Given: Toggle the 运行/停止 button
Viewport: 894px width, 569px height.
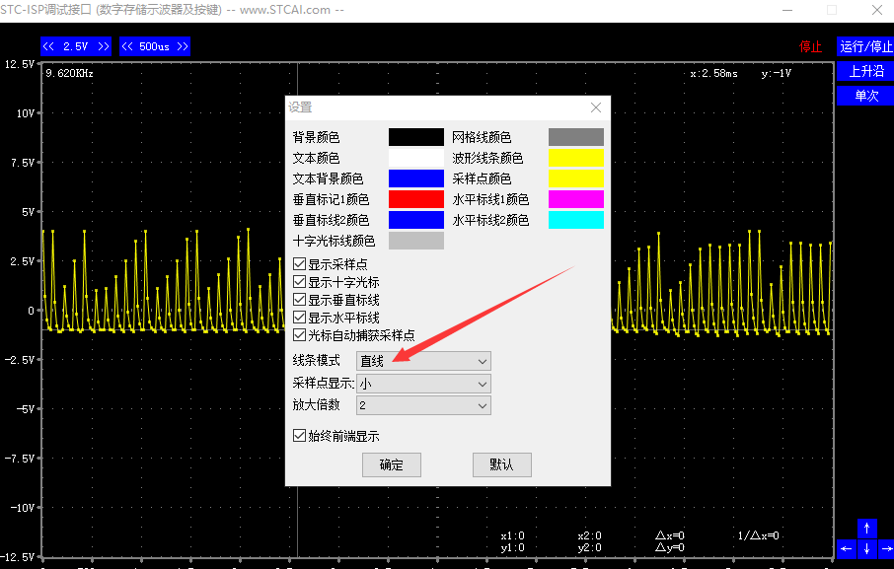Looking at the screenshot, I should pos(865,46).
